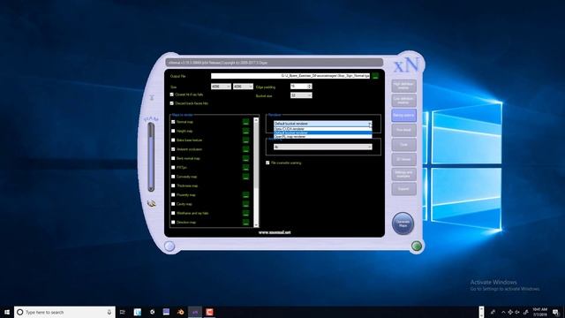This screenshot has width=565, height=318.
Task: Open the www.xnormal.net link
Action: [275, 232]
